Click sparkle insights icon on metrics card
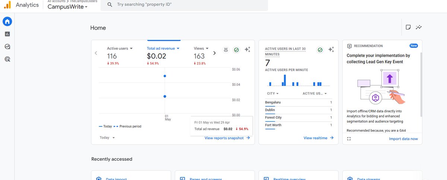 coord(247,49)
